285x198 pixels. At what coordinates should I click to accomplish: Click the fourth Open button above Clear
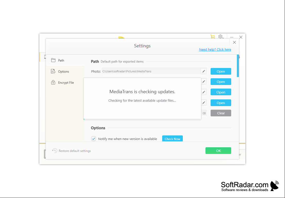tap(221, 103)
